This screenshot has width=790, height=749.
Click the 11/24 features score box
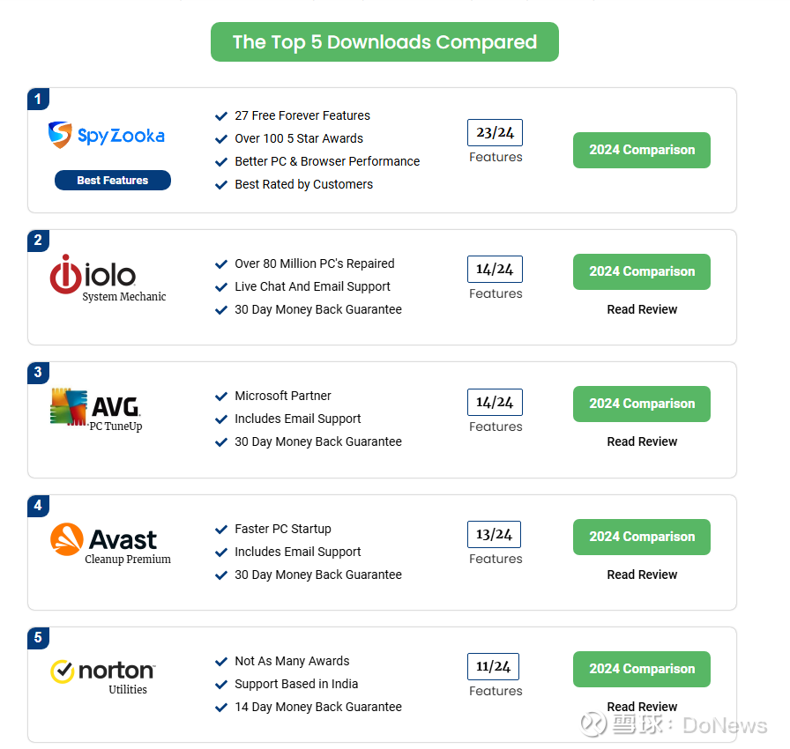[x=493, y=666]
